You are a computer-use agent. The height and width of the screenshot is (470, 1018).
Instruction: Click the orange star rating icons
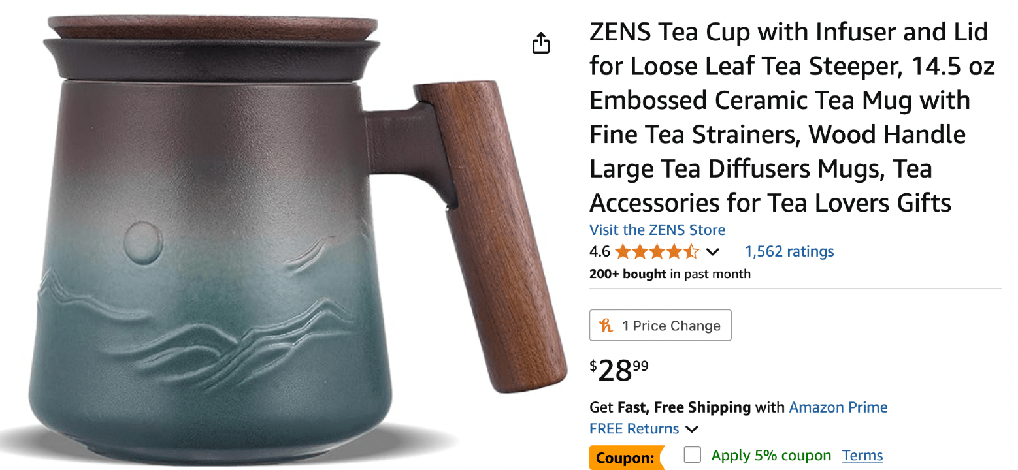coord(657,251)
